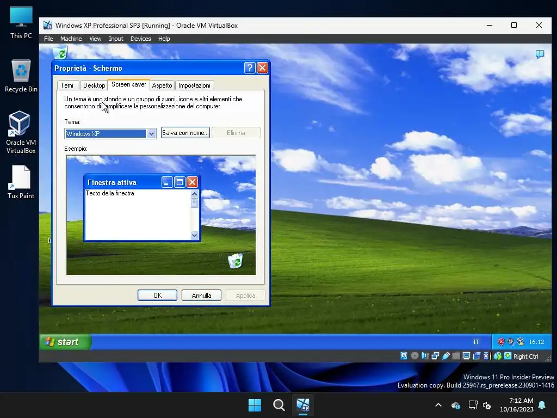Viewport: 557px width, 418px height.
Task: Select This PC desktop icon
Action: point(21,22)
